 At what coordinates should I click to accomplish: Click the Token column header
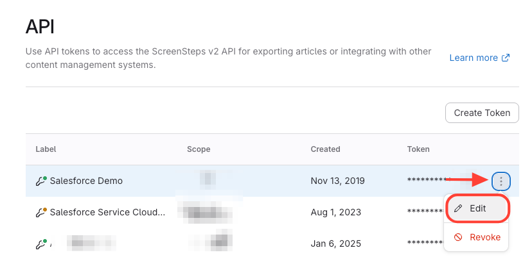[418, 149]
